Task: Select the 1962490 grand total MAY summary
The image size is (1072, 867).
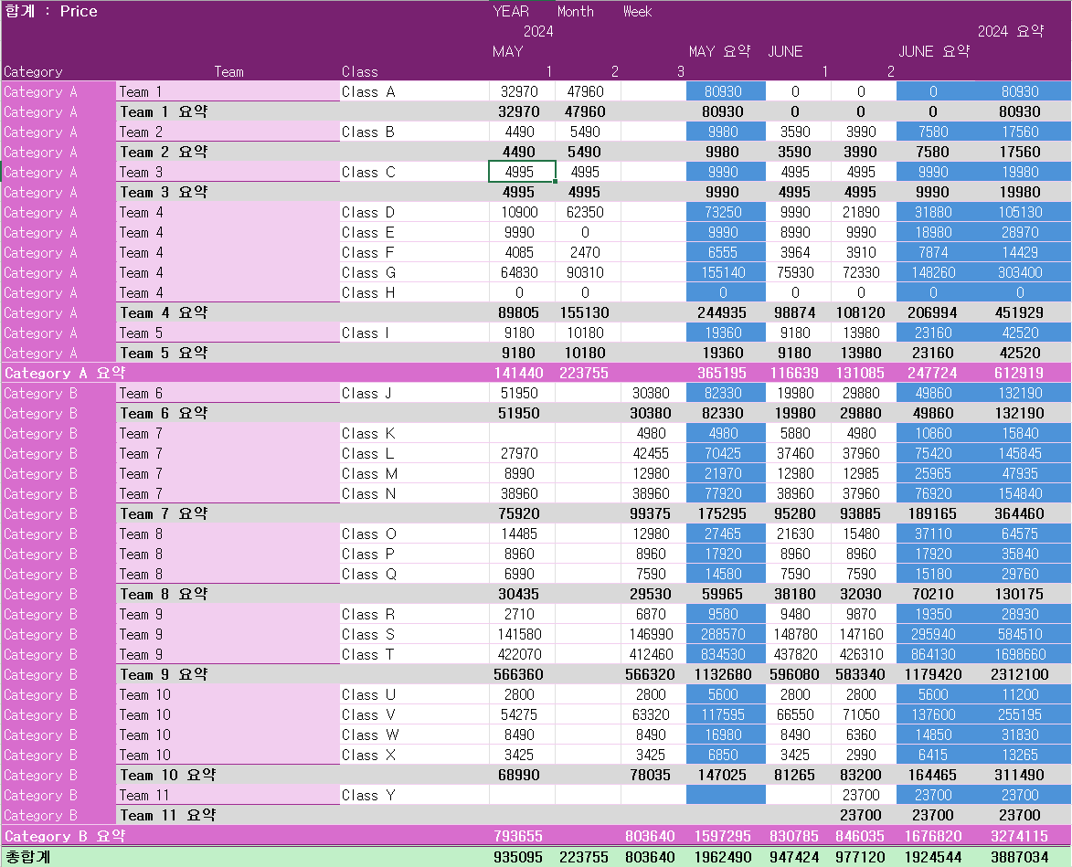Action: (x=723, y=856)
